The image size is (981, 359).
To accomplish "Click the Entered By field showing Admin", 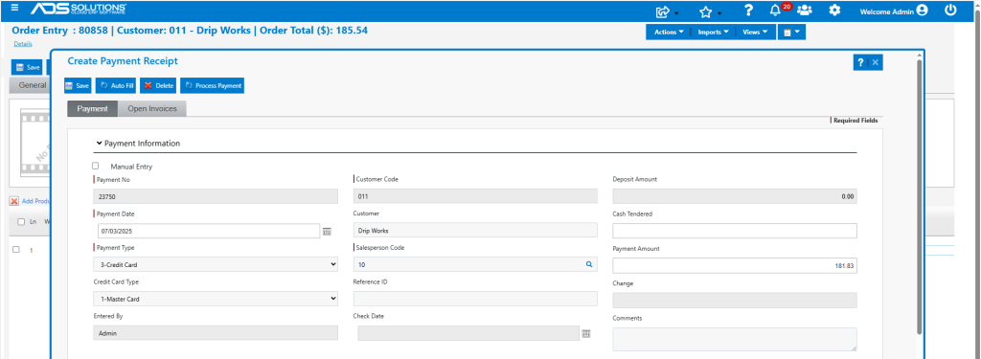I will point(216,333).
